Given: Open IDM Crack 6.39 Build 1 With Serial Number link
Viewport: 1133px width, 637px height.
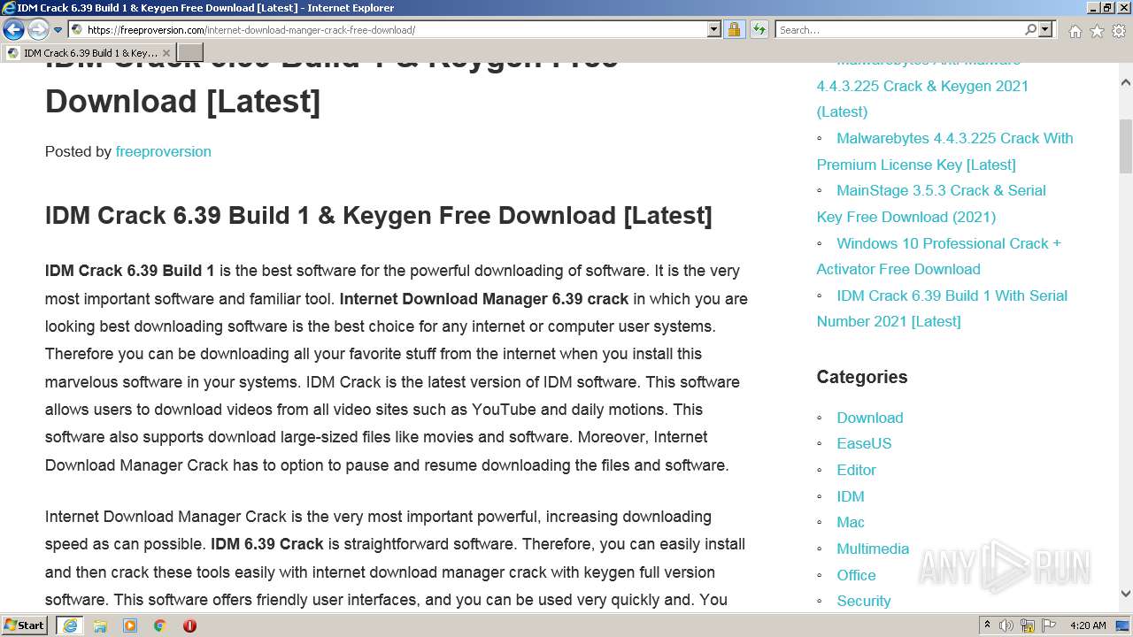Looking at the screenshot, I should point(942,308).
